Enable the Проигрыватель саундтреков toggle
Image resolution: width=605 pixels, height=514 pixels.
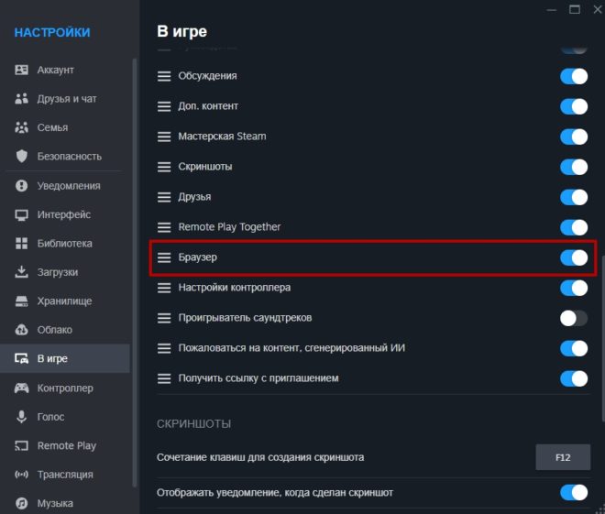point(574,318)
